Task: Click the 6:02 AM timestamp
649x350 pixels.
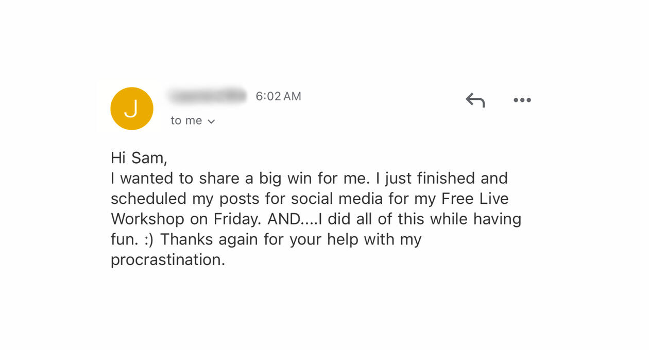Action: point(278,96)
